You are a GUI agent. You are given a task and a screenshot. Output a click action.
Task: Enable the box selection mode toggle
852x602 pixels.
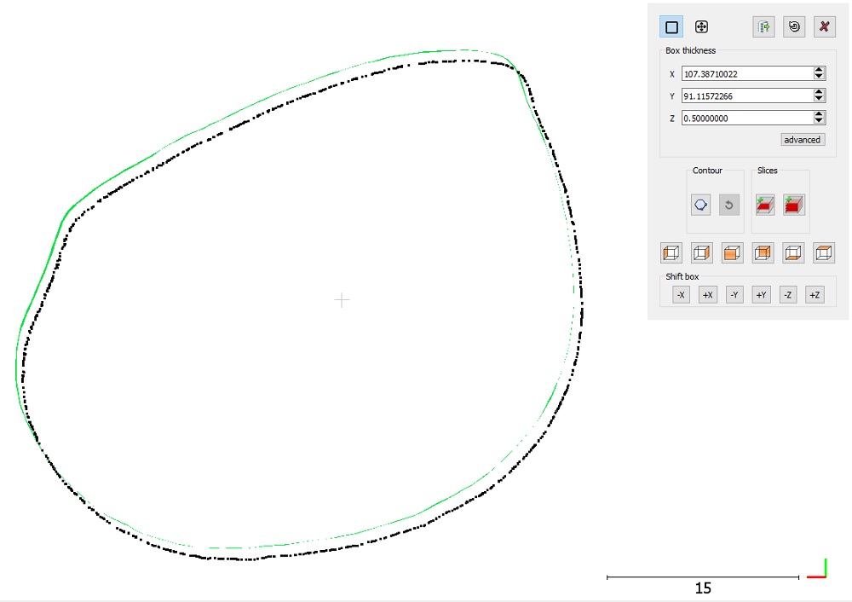671,26
